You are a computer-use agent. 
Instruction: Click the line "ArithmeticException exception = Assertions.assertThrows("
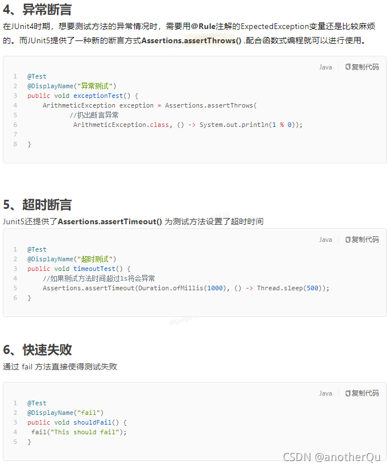point(150,105)
